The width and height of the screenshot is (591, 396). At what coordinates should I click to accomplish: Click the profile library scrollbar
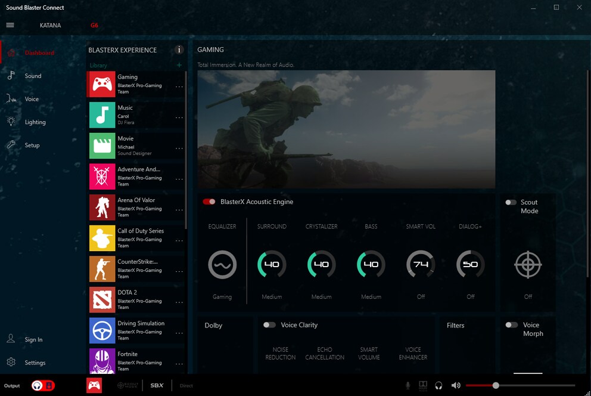(186, 150)
